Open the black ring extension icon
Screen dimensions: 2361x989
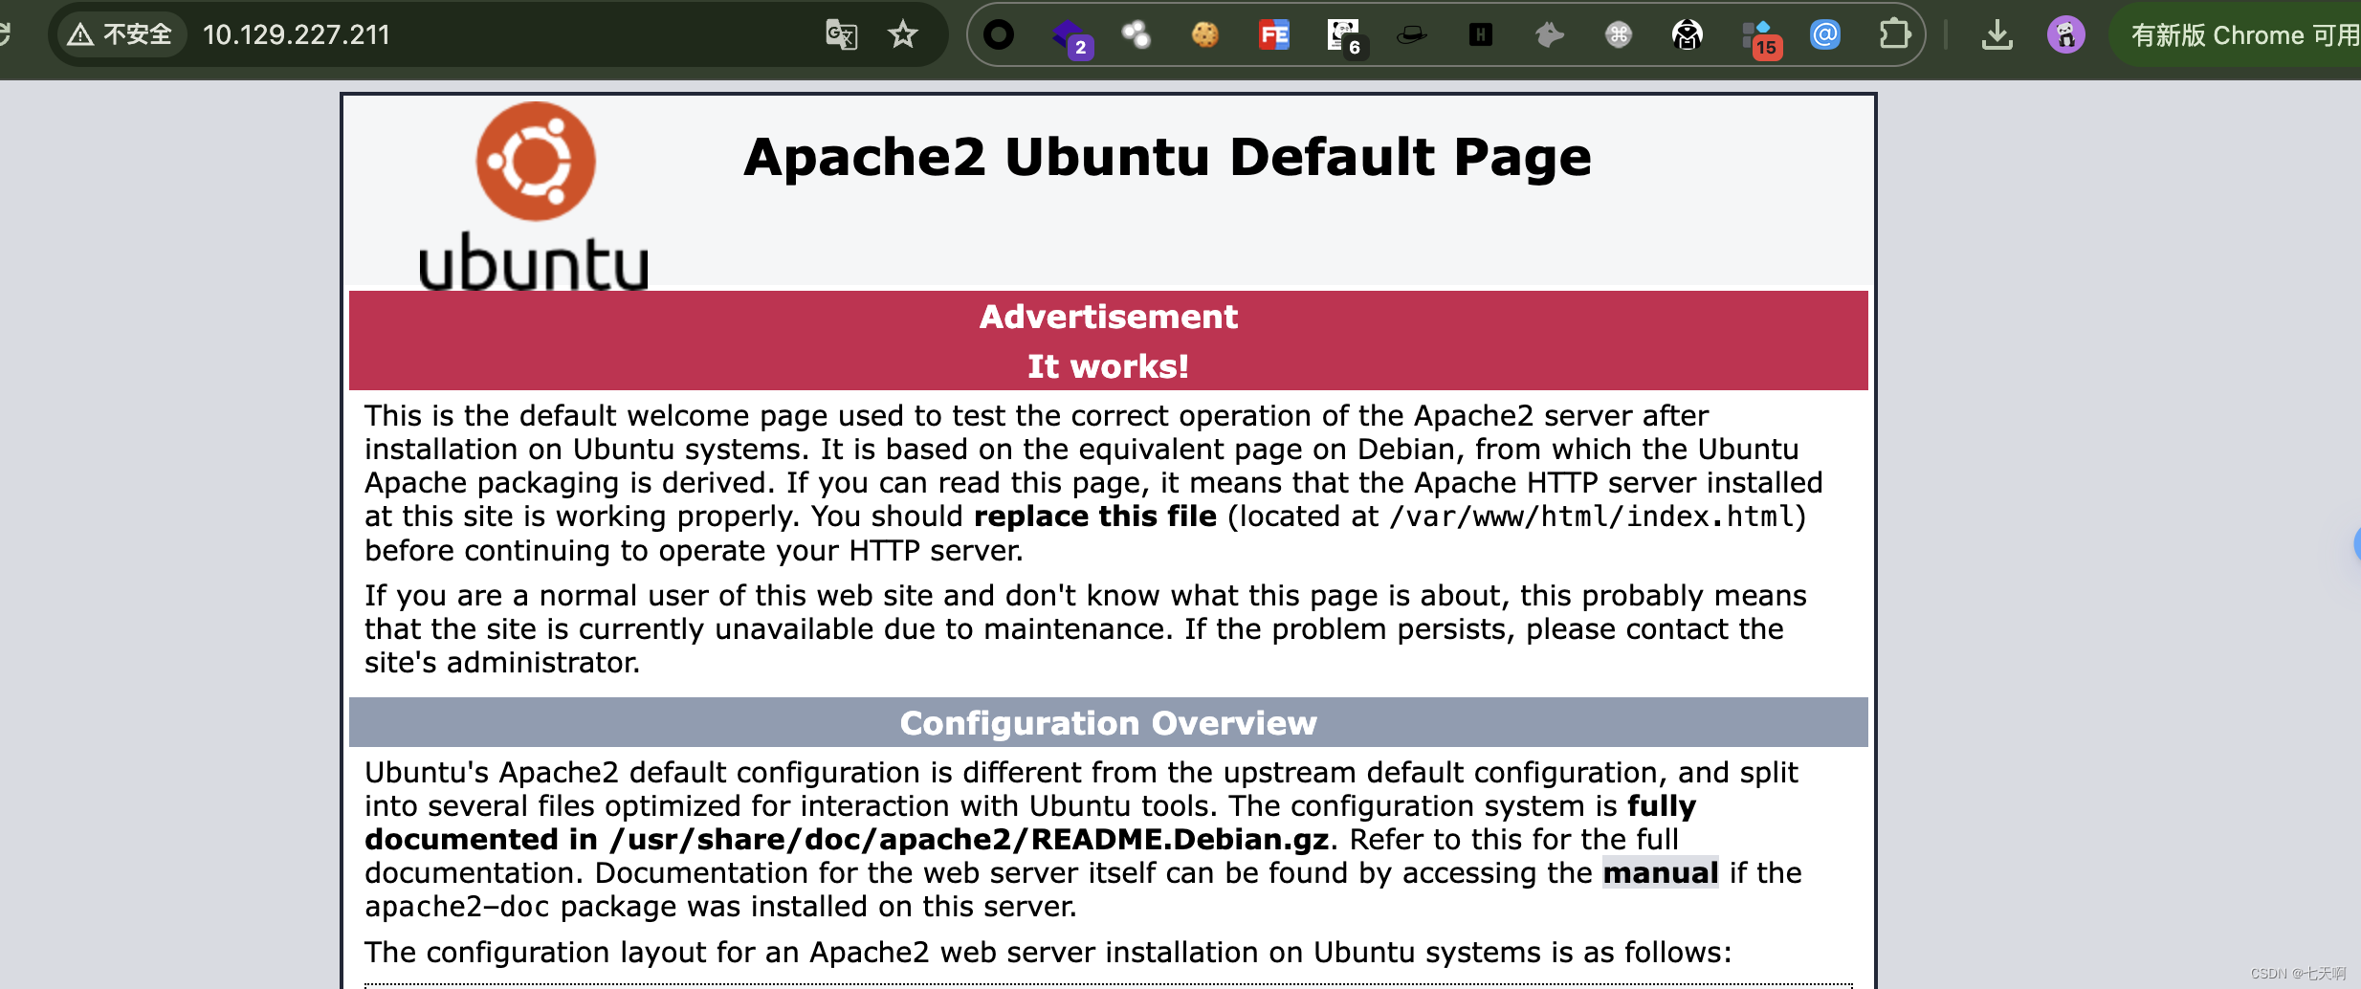[x=999, y=35]
